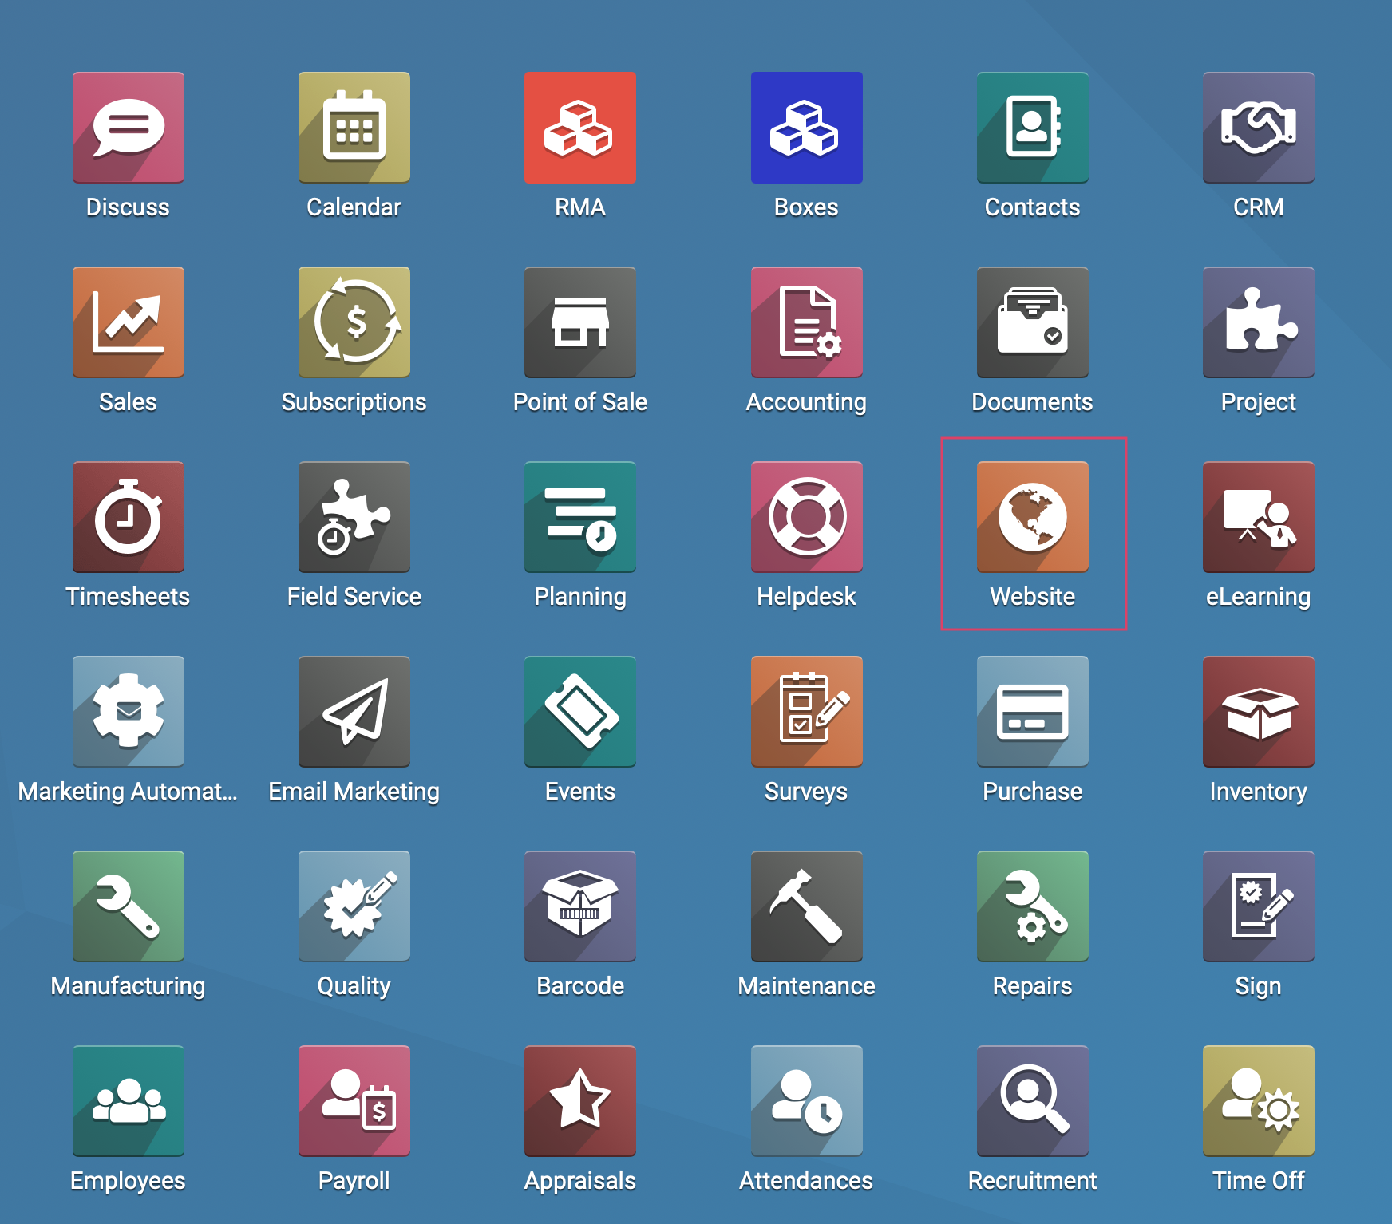Click the "Subscriptions" label
Viewport: 1392px width, 1224px height.
354,402
